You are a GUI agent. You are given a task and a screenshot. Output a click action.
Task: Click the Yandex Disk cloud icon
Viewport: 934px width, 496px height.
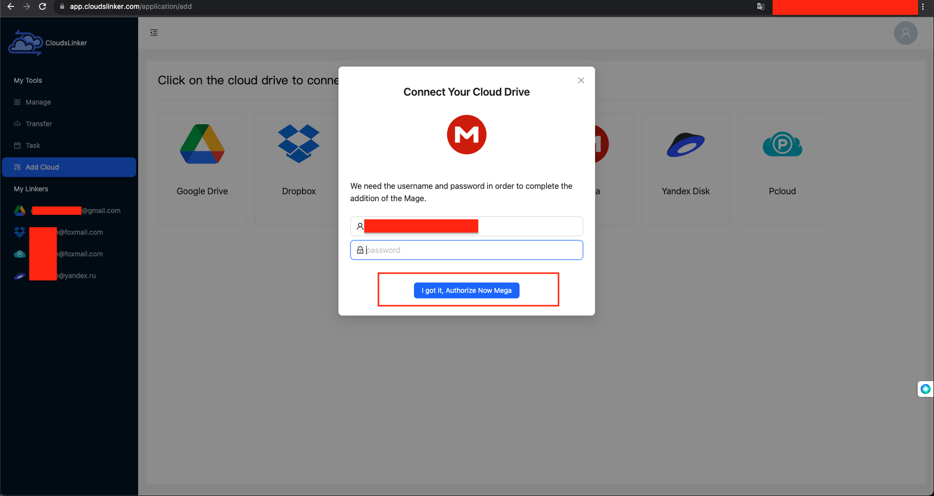click(x=686, y=145)
